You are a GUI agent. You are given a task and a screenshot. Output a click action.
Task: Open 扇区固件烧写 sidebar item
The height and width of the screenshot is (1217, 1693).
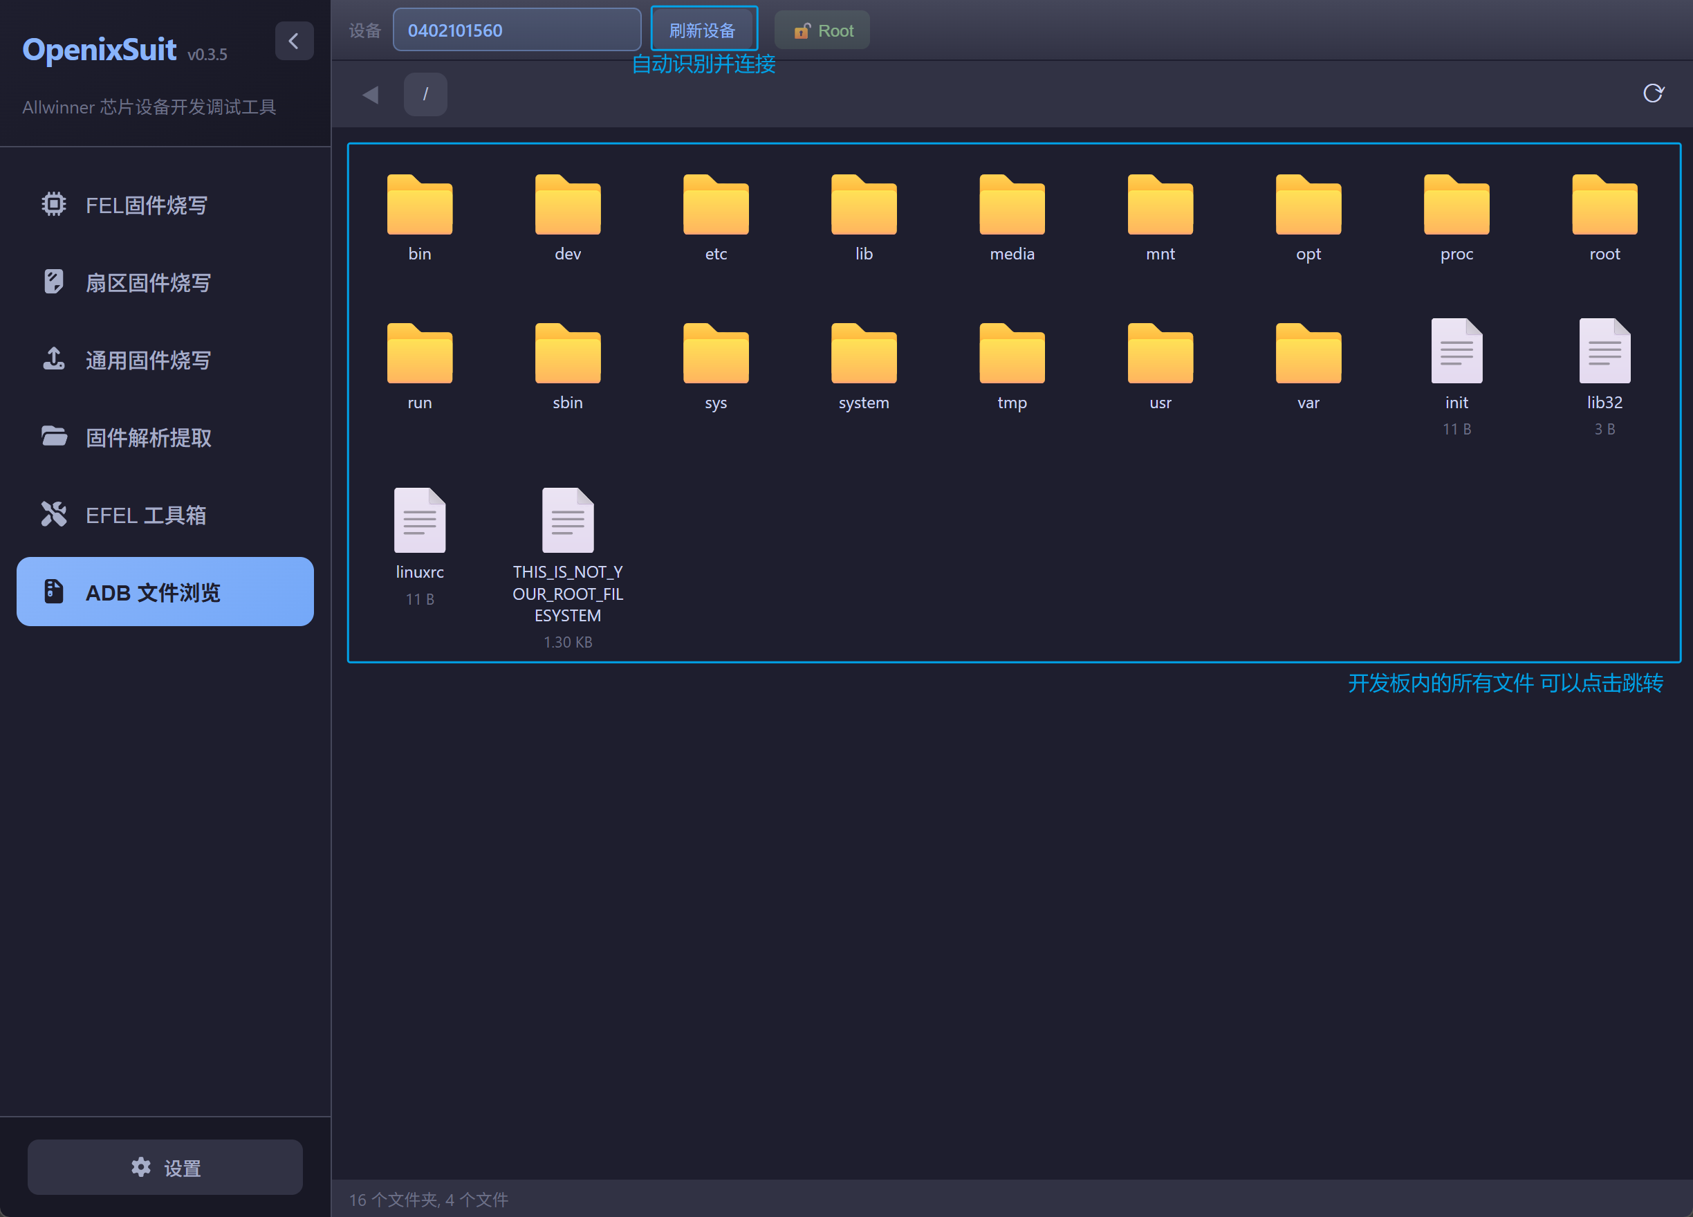click(148, 282)
